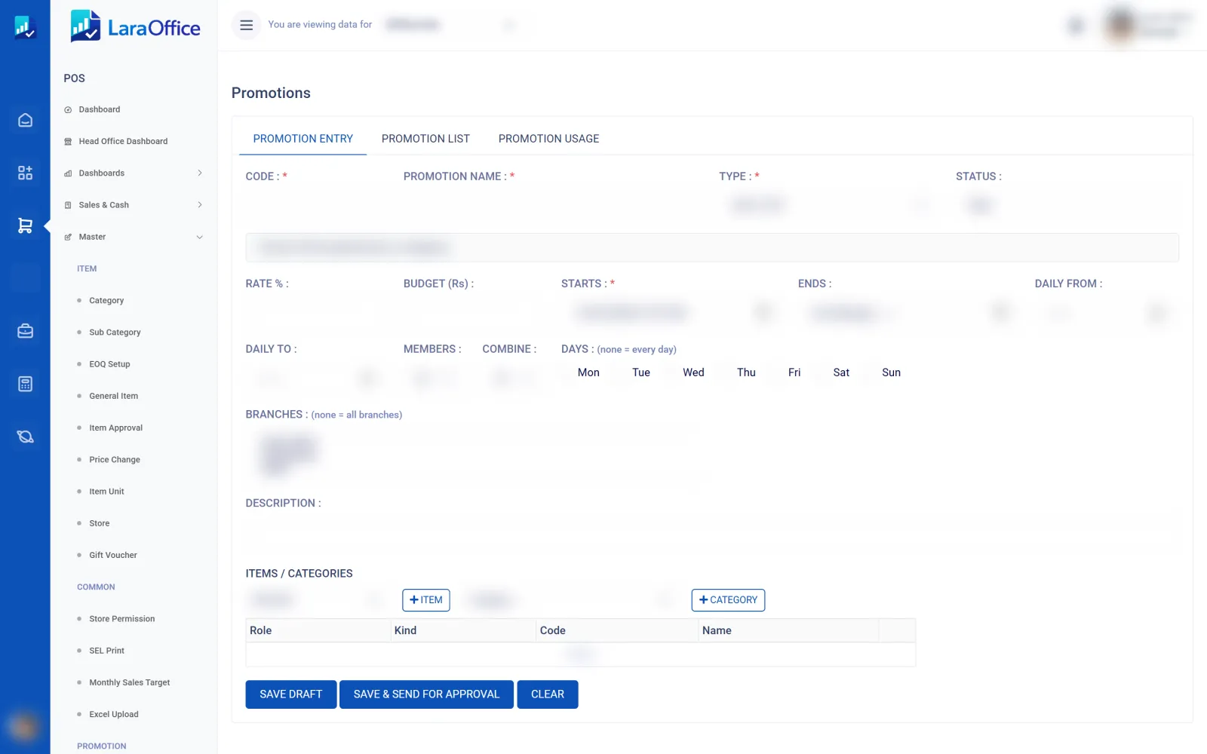
Task: Open the calculator icon in left rail
Action: coord(25,384)
